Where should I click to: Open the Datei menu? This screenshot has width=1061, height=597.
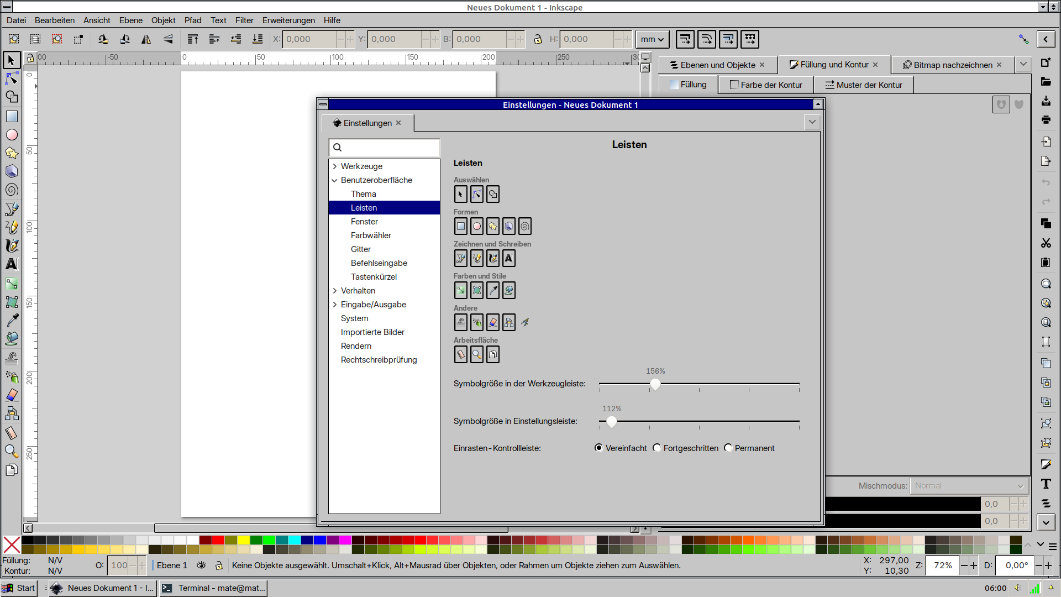[17, 20]
